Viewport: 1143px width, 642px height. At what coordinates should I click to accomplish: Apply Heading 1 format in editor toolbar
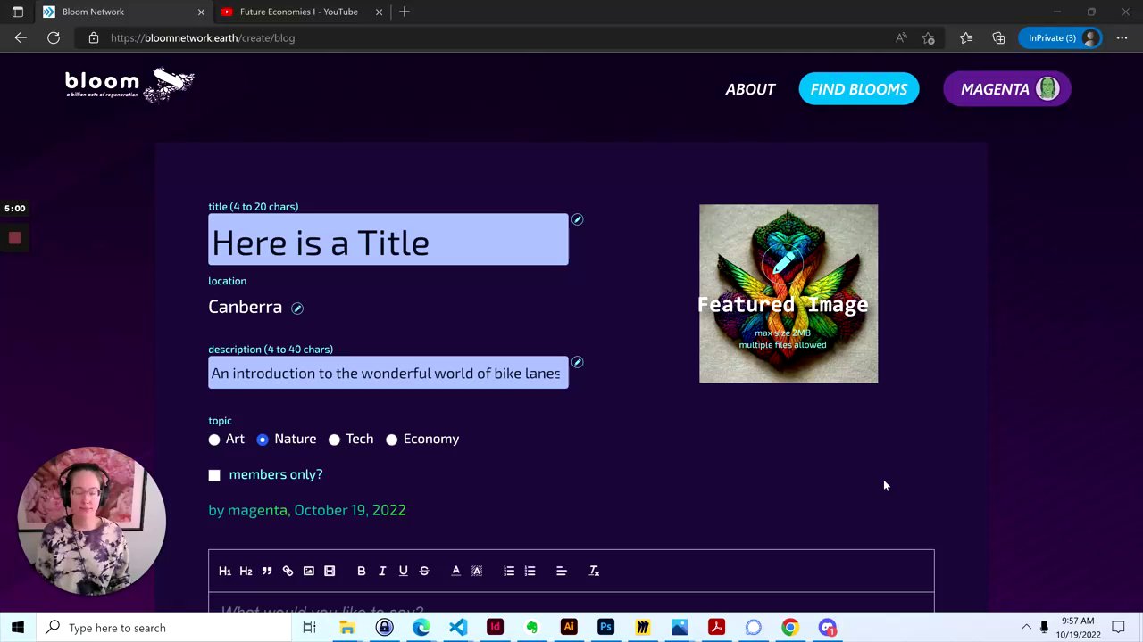(x=225, y=571)
